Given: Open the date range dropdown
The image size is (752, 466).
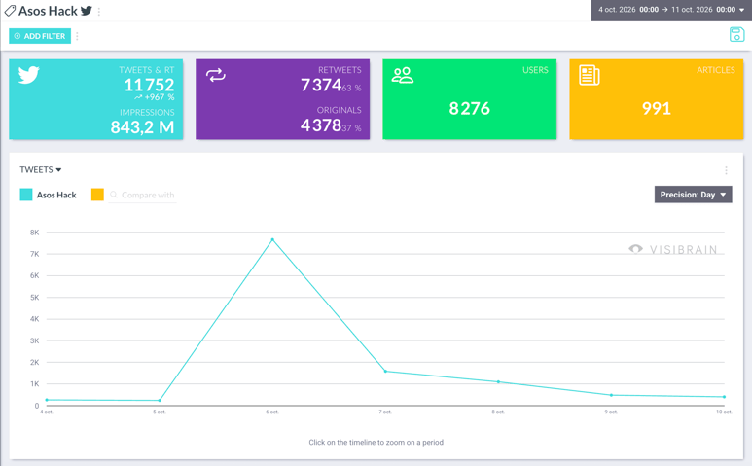Looking at the screenshot, I should pyautogui.click(x=671, y=10).
